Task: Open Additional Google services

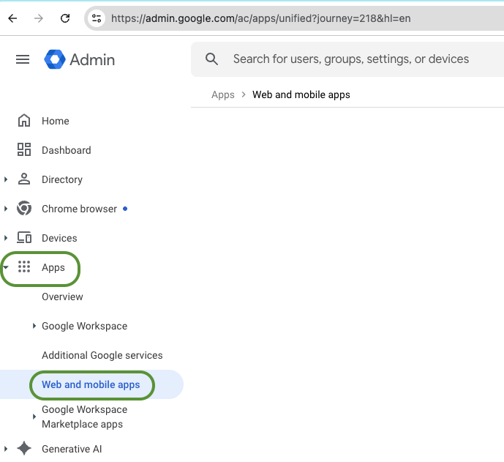Action: [x=102, y=355]
